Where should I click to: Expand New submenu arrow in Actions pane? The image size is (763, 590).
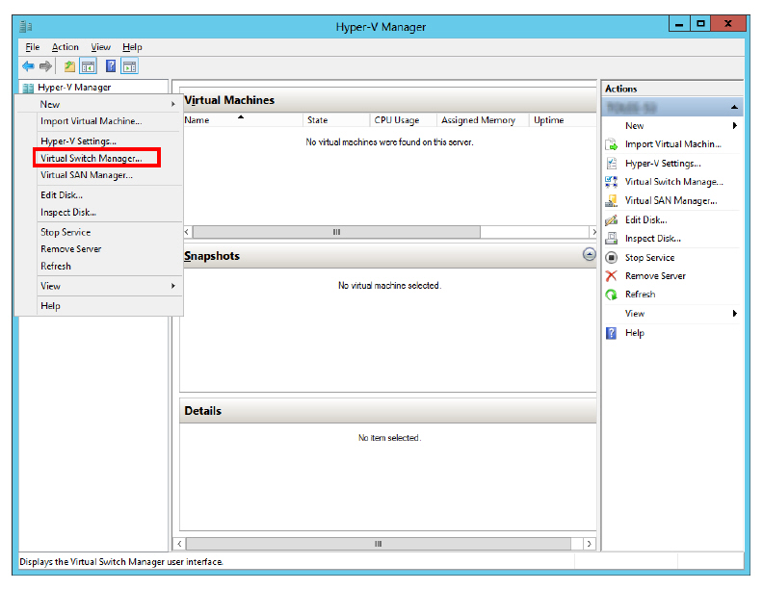tap(734, 126)
